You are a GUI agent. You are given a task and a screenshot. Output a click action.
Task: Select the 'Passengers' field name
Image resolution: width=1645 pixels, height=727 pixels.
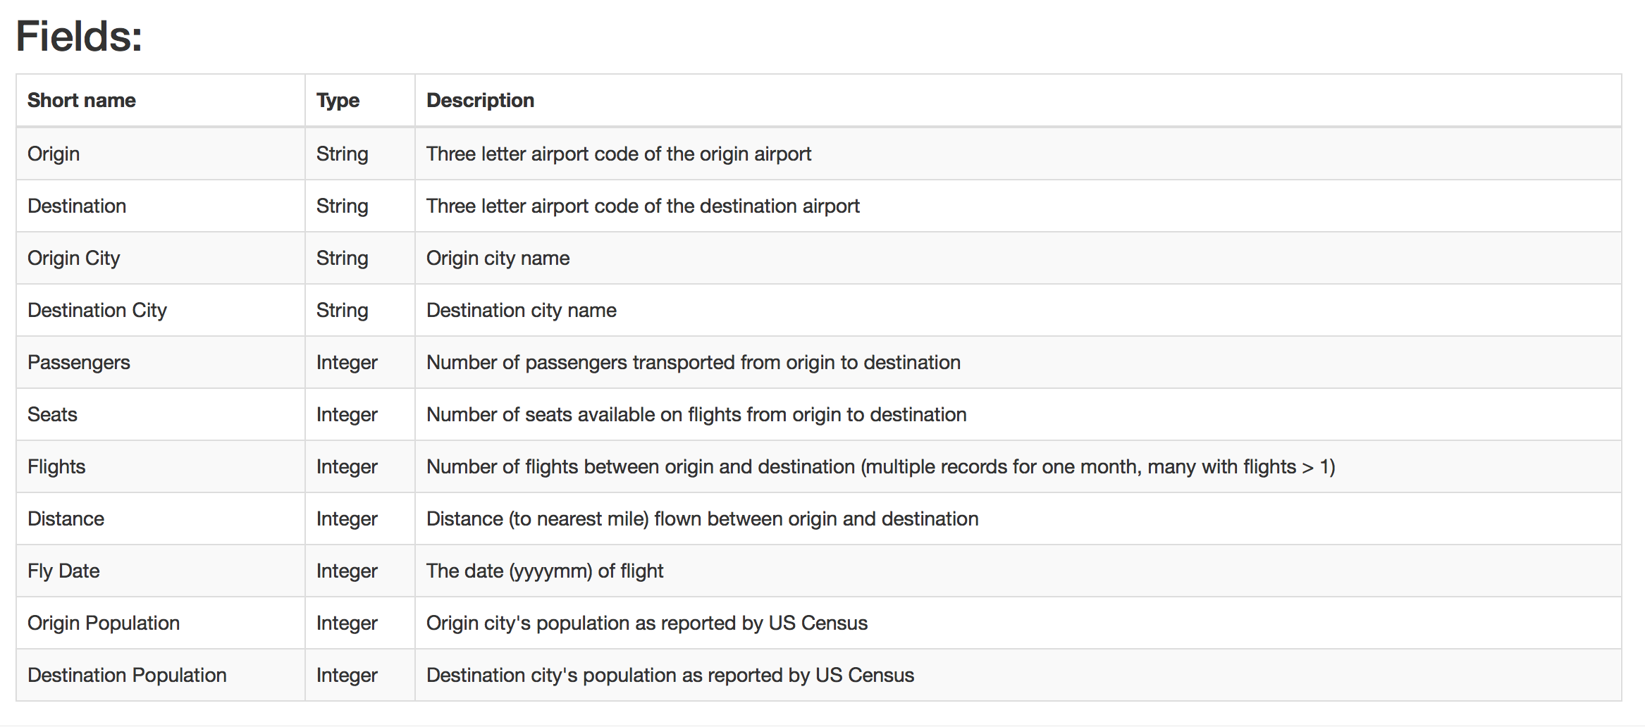point(79,362)
